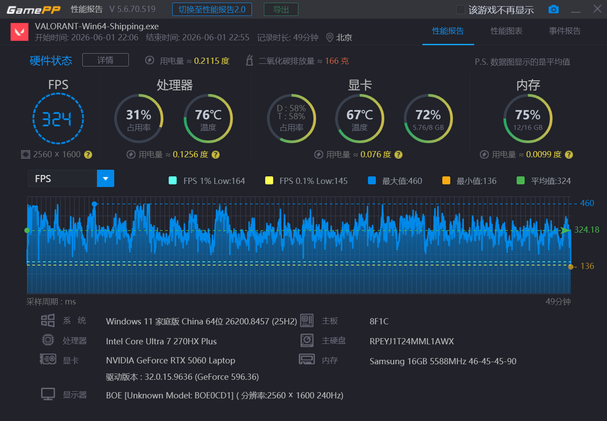The width and height of the screenshot is (607, 421).
Task: Click the 0.2115 度 total power value
Action: pos(212,61)
